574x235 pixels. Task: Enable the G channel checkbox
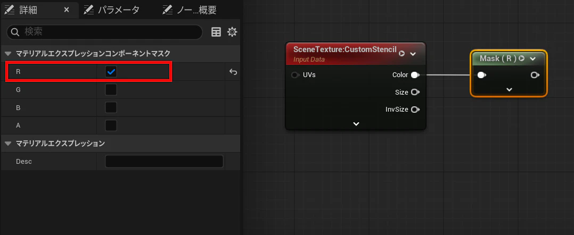(111, 89)
